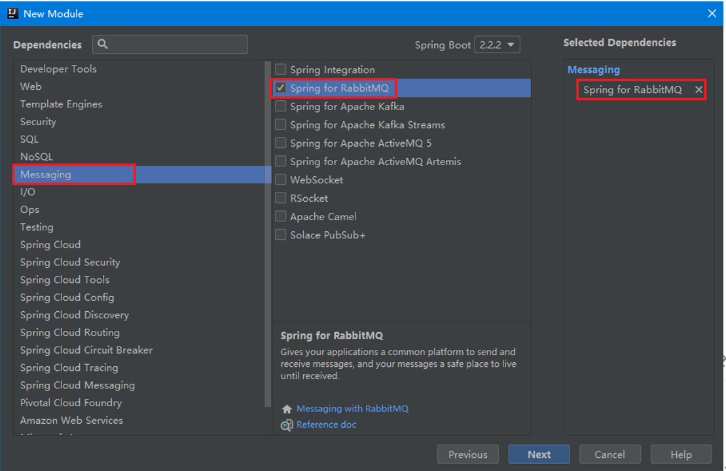Open the Template Engines category
The width and height of the screenshot is (726, 471).
139,104
